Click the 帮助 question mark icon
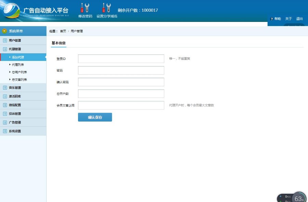Image resolution: width=308 pixels, height=202 pixels. pos(272,19)
